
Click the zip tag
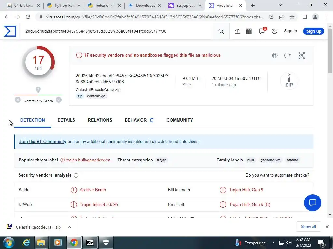click(80, 96)
